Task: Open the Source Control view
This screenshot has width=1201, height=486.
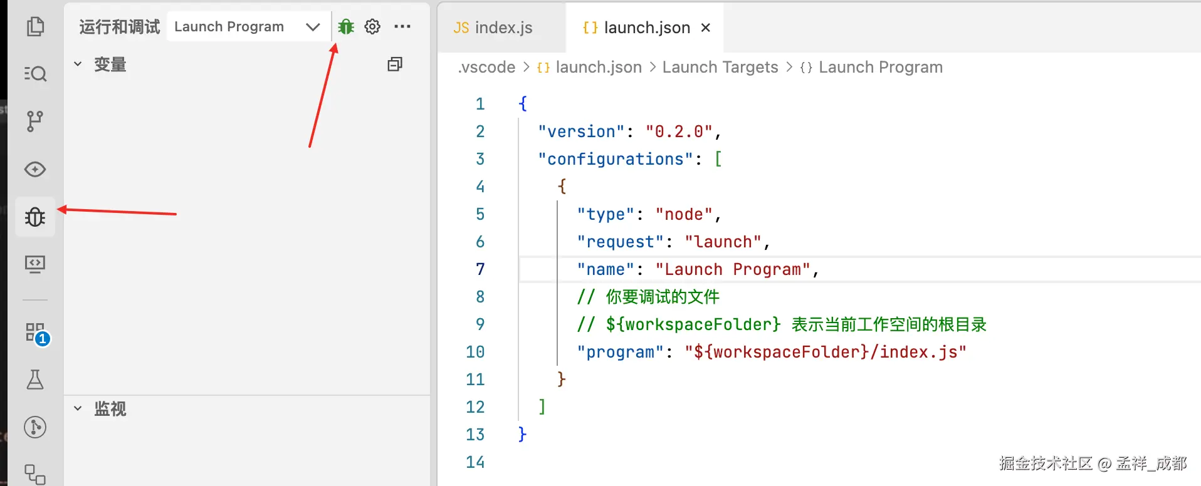Action: coord(35,121)
